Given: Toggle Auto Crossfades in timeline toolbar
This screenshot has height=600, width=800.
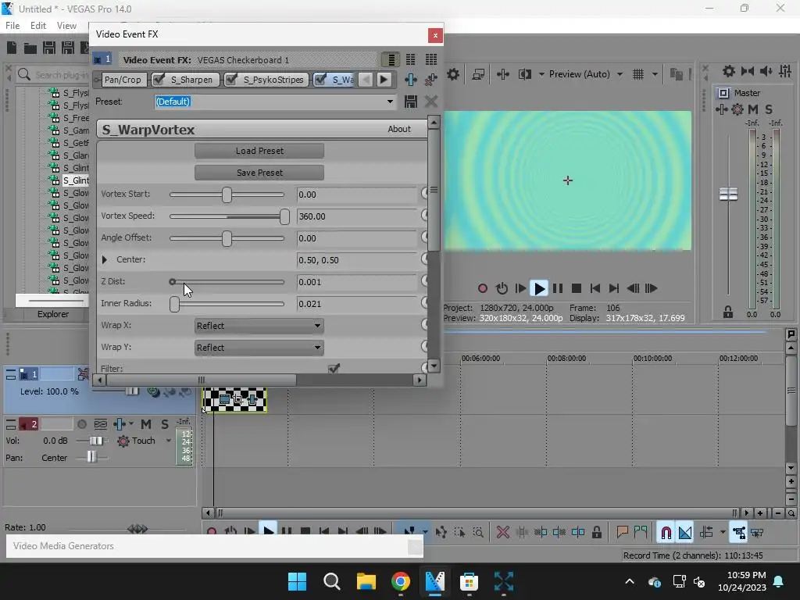Looking at the screenshot, I should 684,533.
